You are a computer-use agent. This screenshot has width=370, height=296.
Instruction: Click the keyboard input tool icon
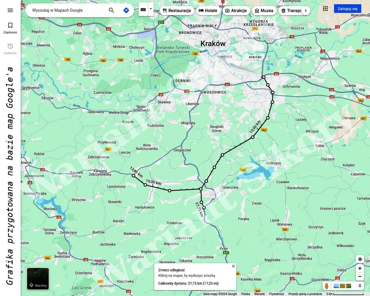pos(143,10)
